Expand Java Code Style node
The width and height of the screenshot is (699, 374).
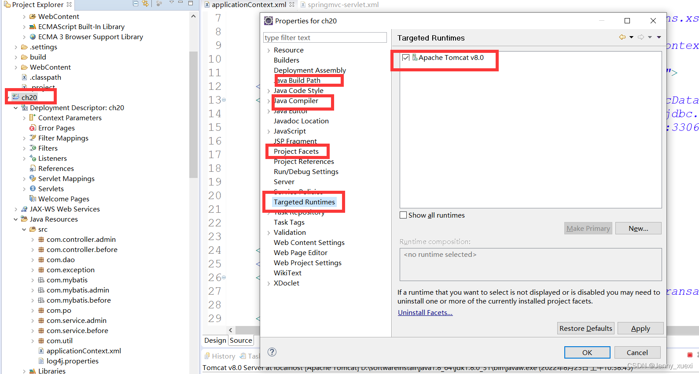coord(269,91)
